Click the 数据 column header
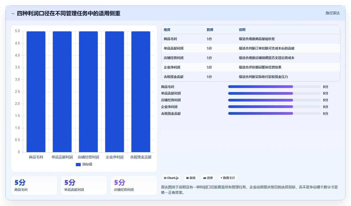 tap(210, 30)
